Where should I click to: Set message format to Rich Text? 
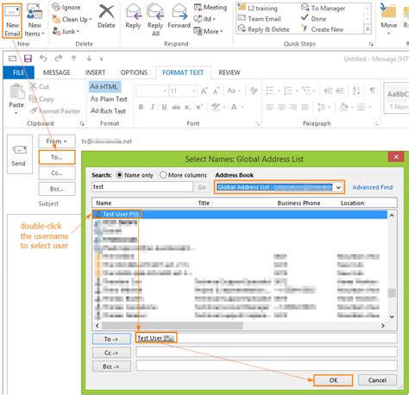pyautogui.click(x=108, y=111)
